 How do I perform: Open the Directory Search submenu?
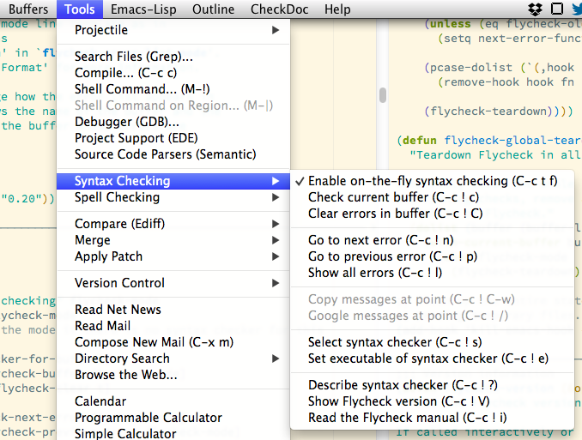pos(173,359)
